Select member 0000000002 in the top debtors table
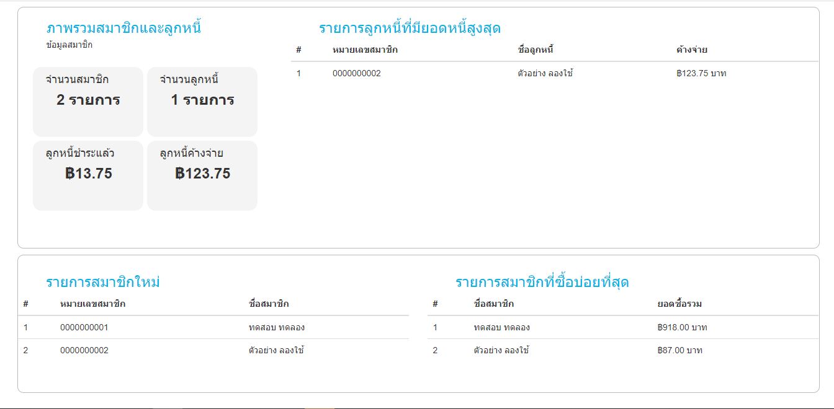 click(x=357, y=74)
